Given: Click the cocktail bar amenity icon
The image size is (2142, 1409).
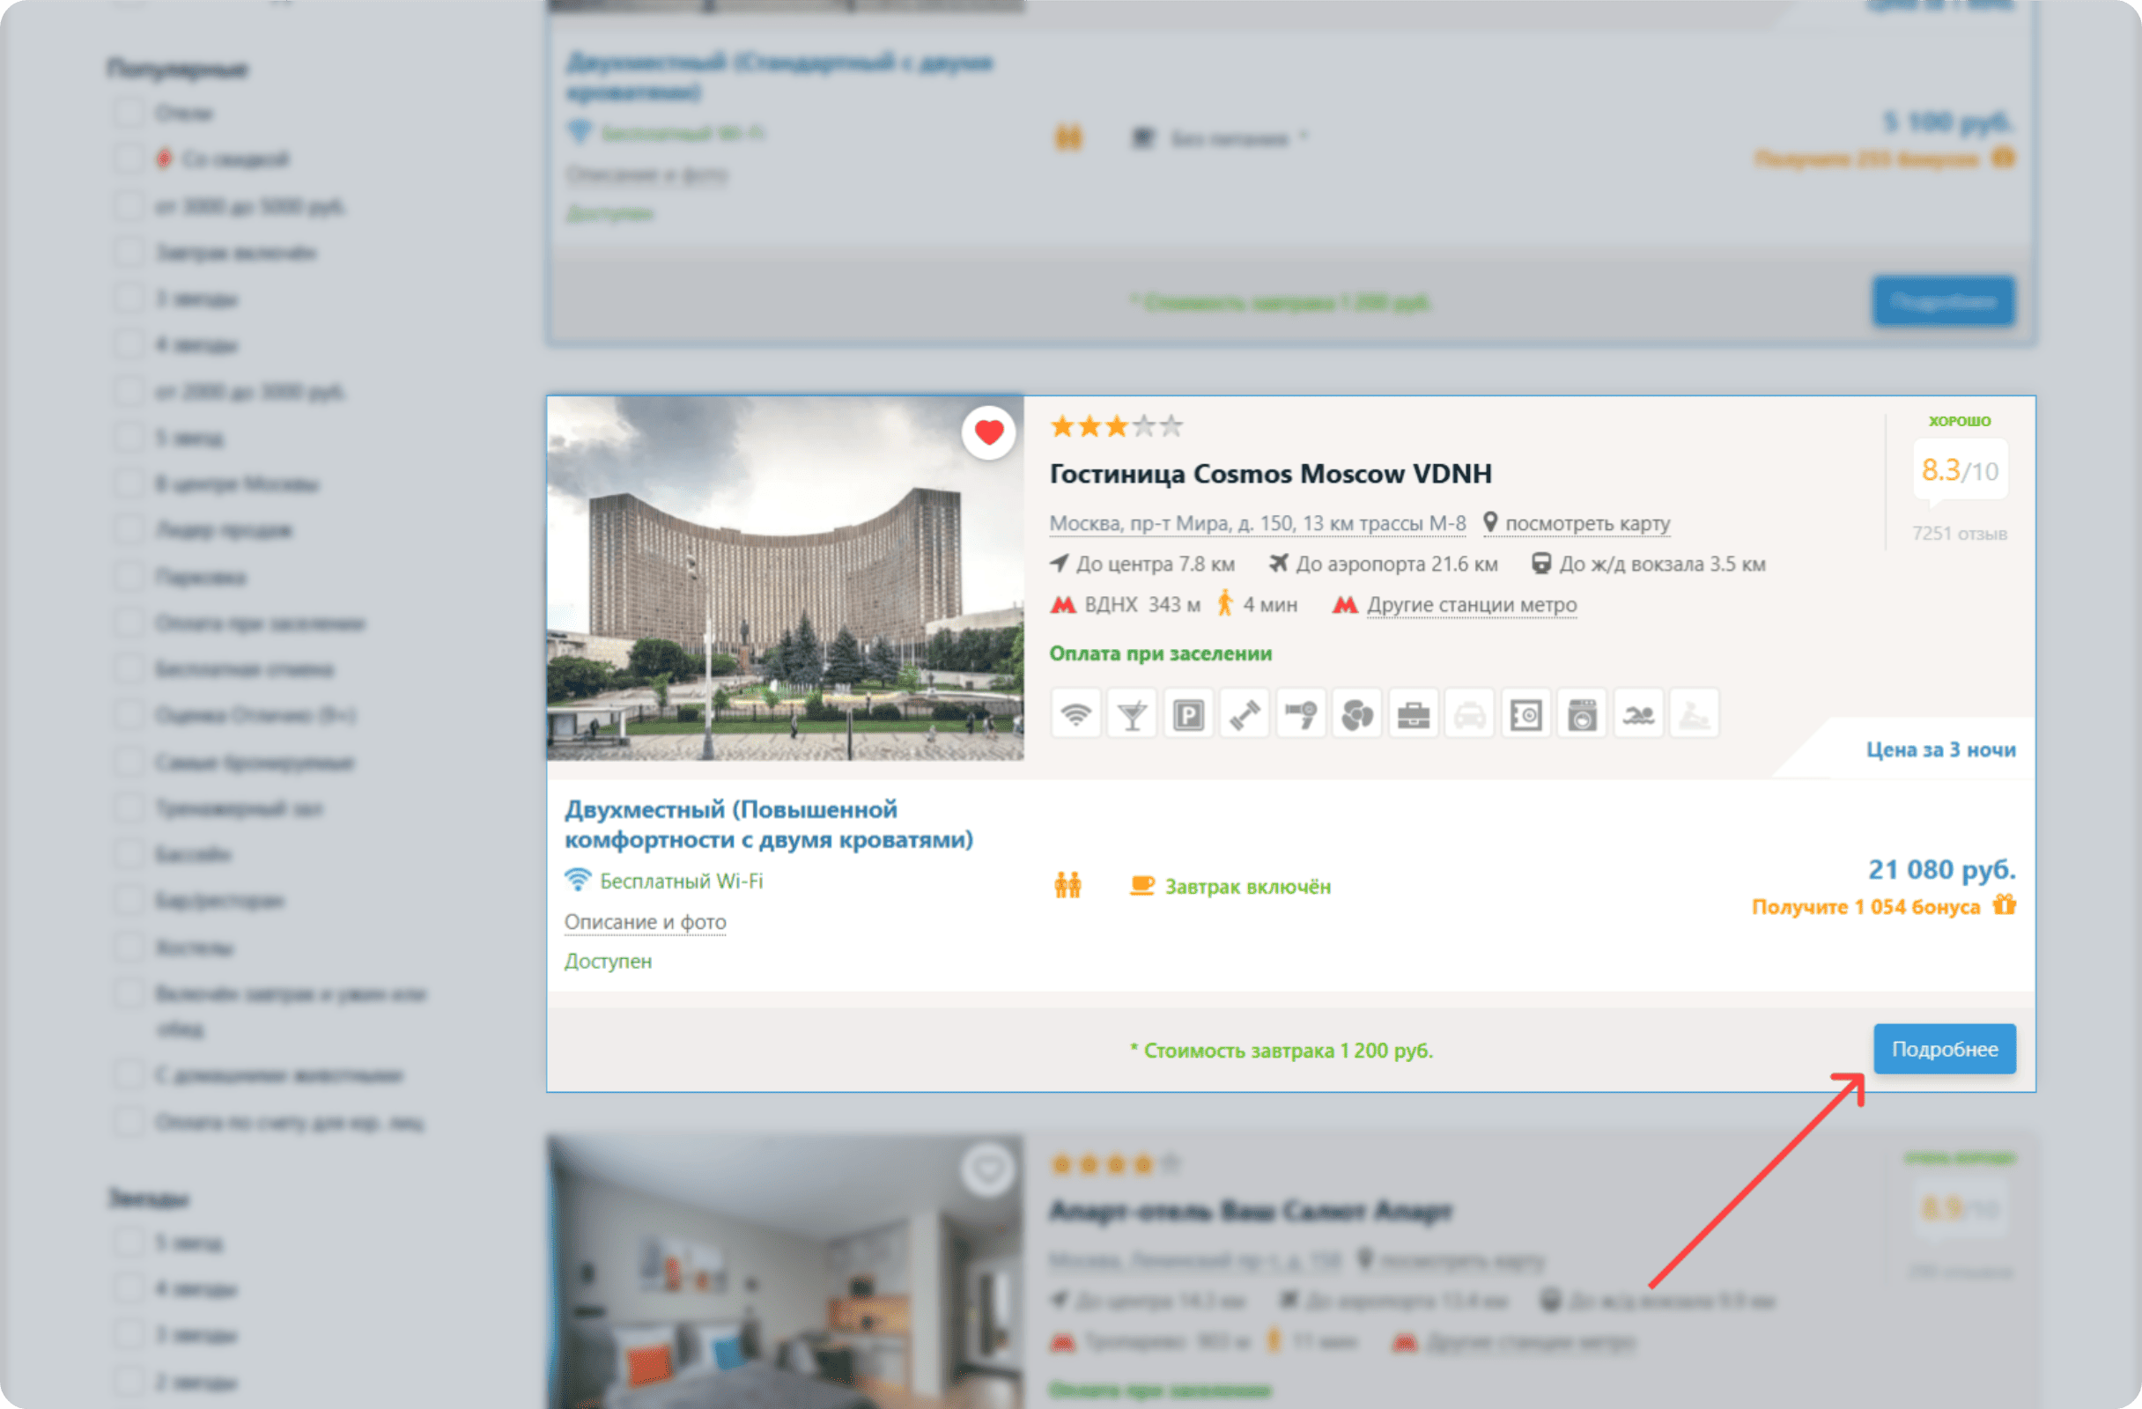Looking at the screenshot, I should [x=1132, y=715].
